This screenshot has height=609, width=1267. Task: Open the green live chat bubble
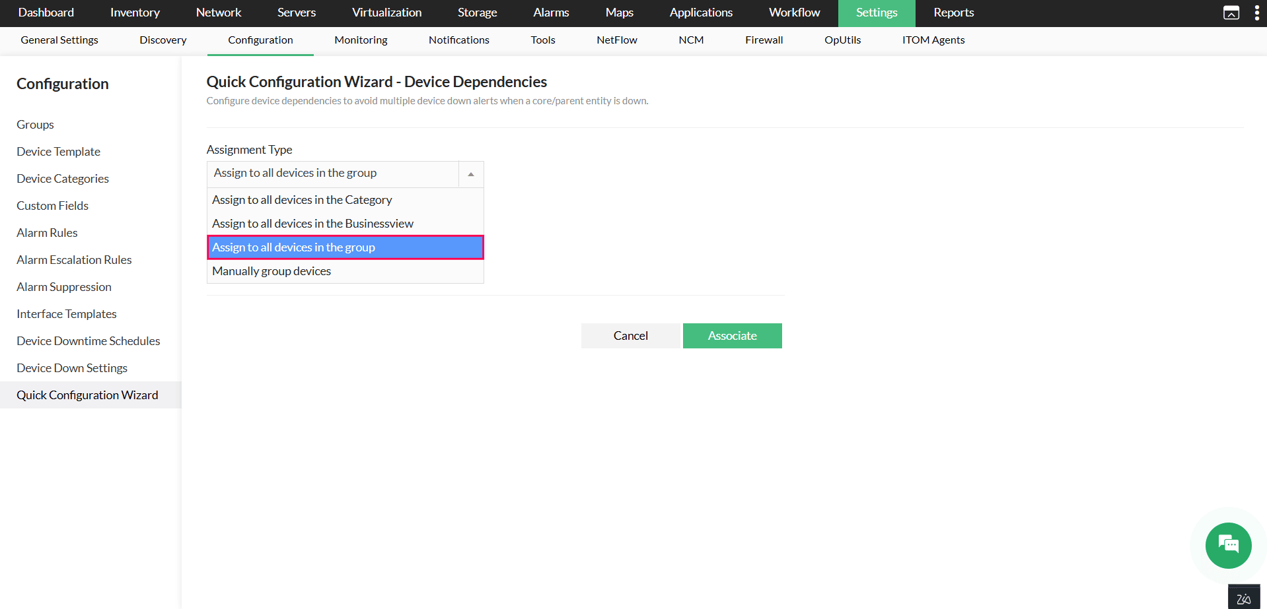coord(1227,546)
